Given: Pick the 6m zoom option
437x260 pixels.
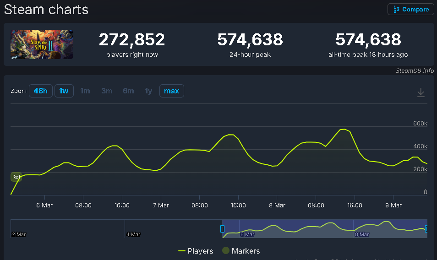Looking at the screenshot, I should pos(128,91).
